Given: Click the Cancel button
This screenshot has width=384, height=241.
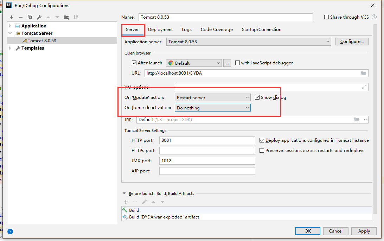Looking at the screenshot, I should [336, 231].
